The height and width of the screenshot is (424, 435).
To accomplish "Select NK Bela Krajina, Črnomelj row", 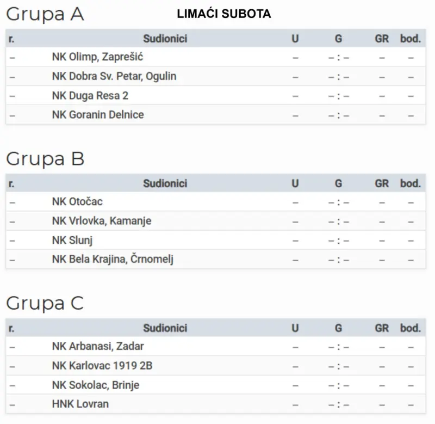I will pyautogui.click(x=215, y=259).
